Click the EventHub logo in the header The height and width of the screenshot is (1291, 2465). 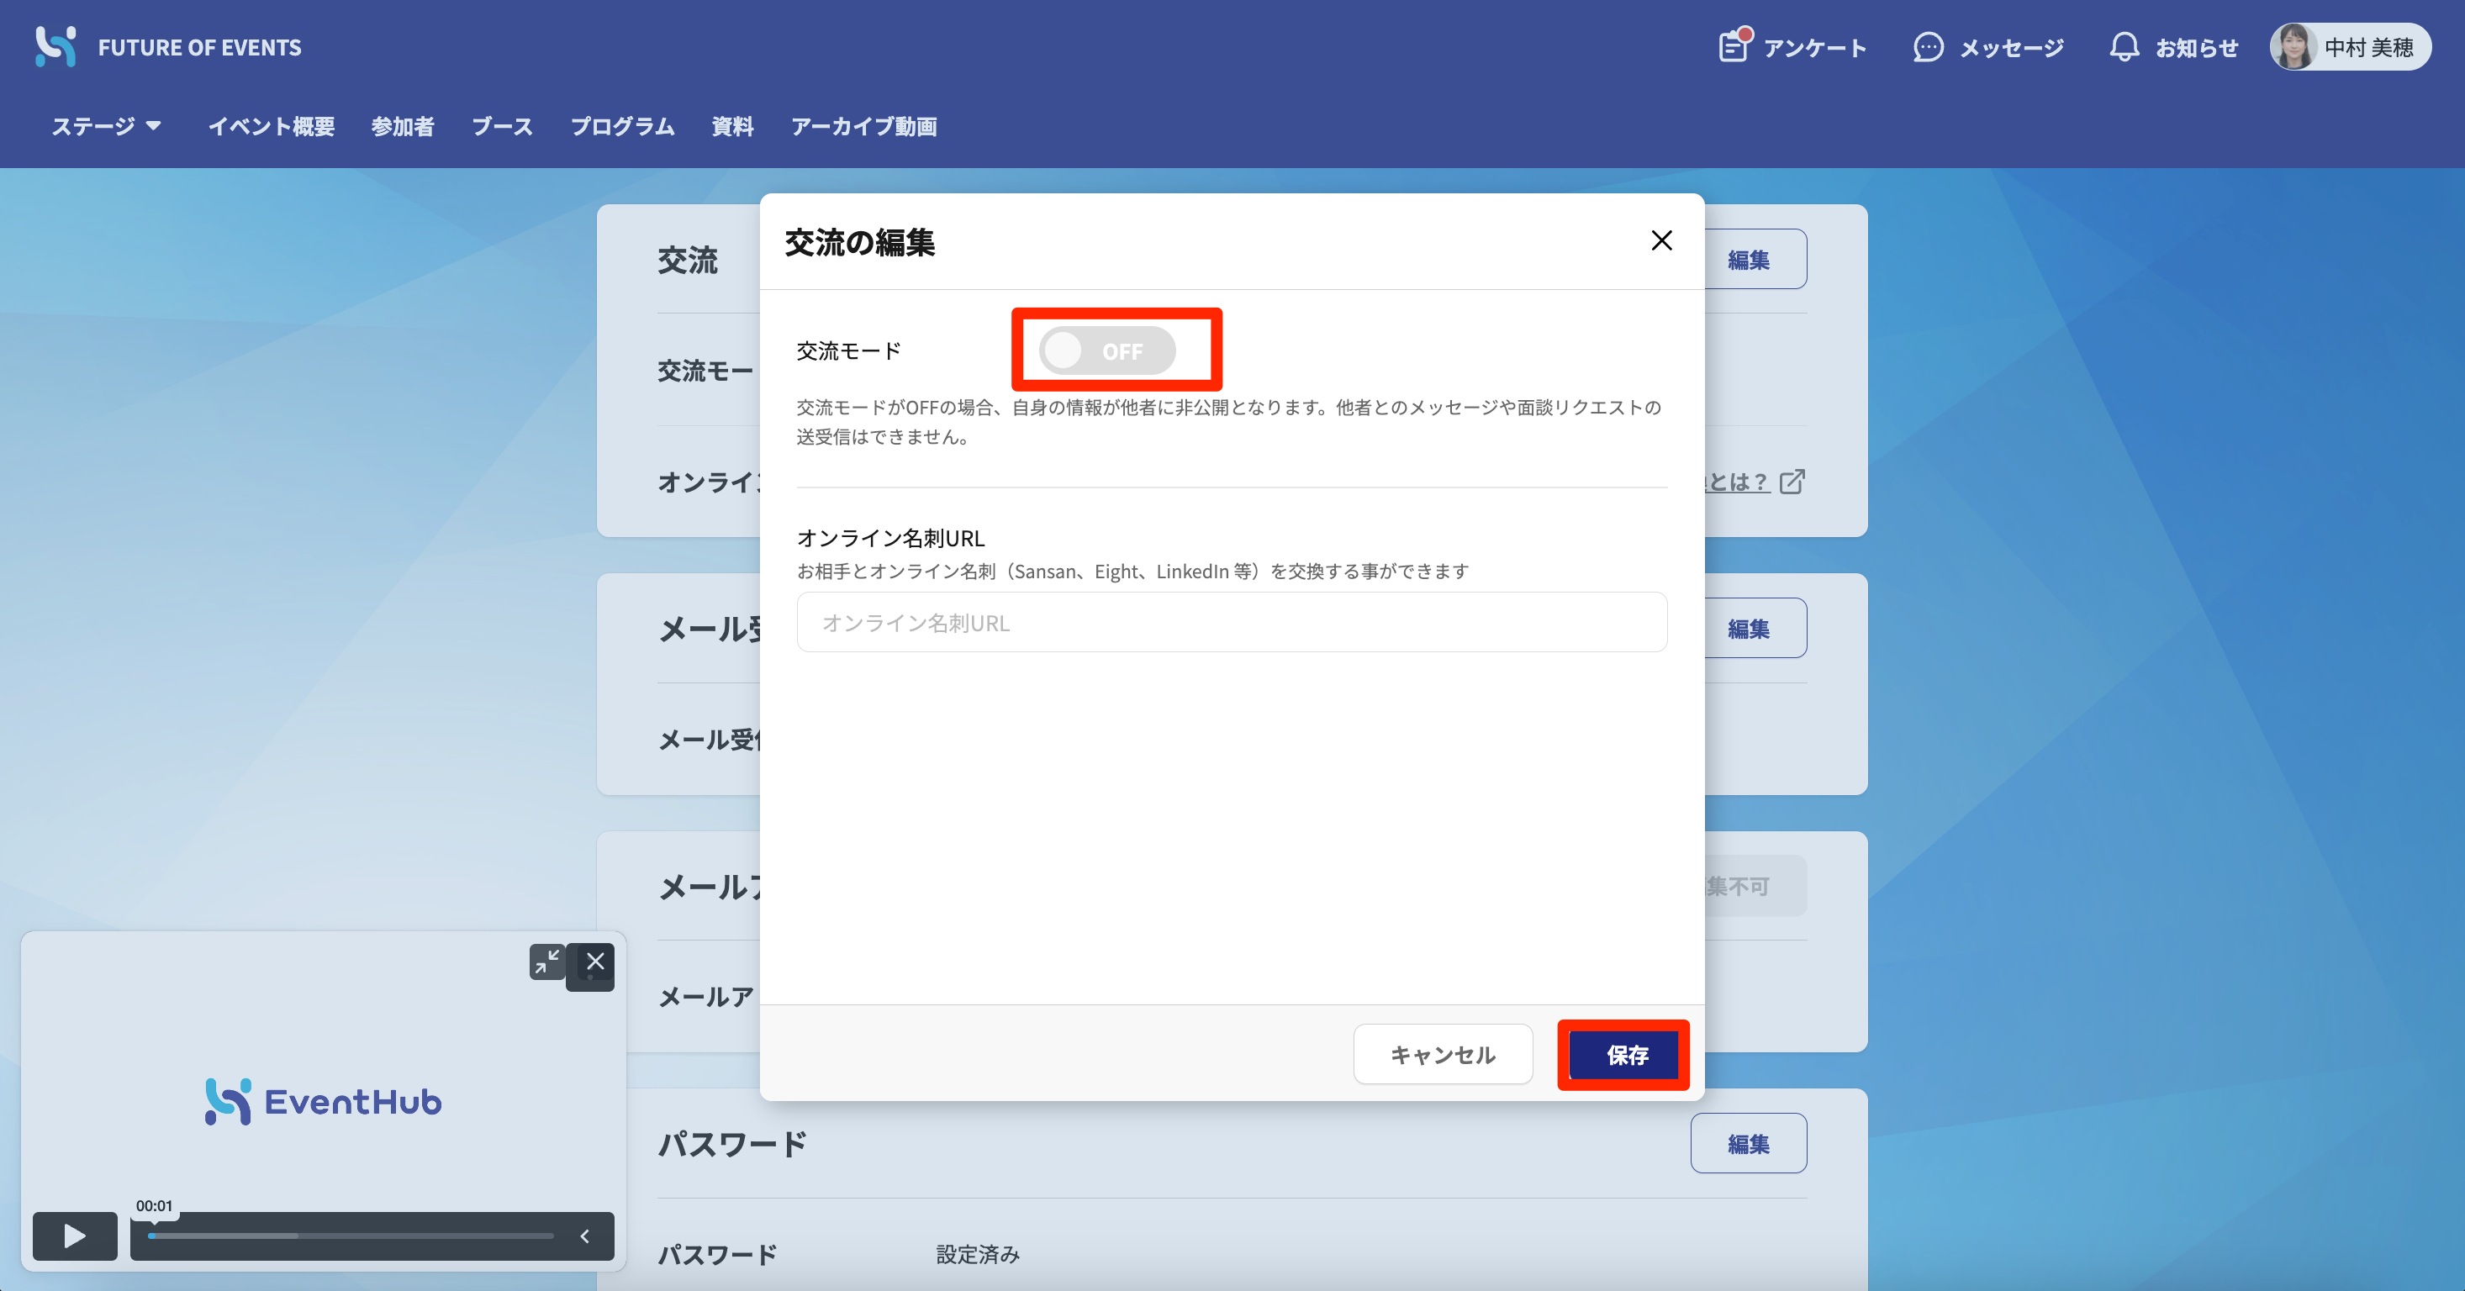click(x=55, y=46)
